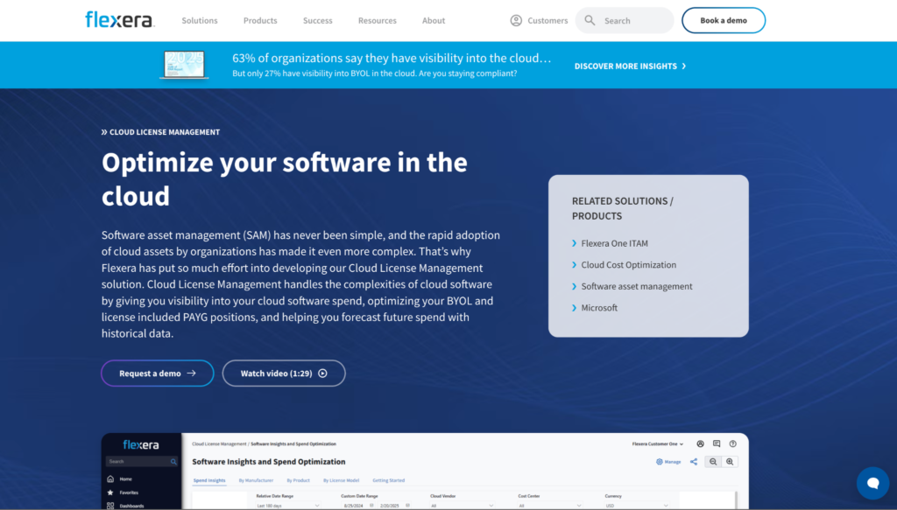Expand the Cloud Vendor dropdown
The width and height of the screenshot is (897, 510).
click(461, 505)
